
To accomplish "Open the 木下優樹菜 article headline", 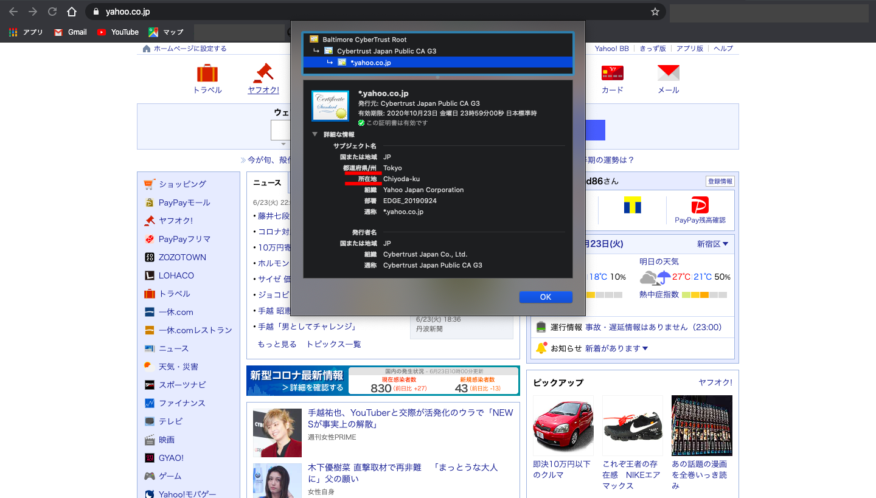I will pyautogui.click(x=403, y=473).
